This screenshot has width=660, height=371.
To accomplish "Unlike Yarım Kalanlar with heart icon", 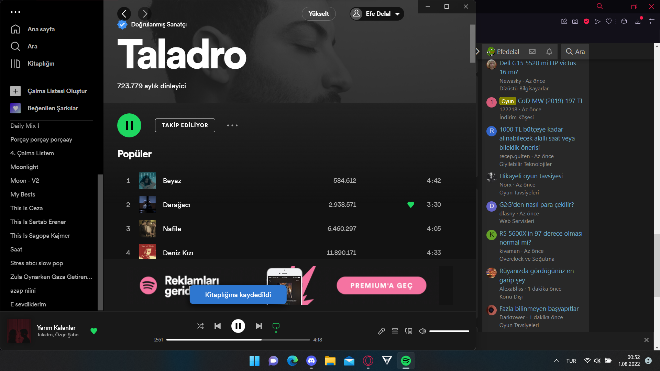I will (x=94, y=331).
